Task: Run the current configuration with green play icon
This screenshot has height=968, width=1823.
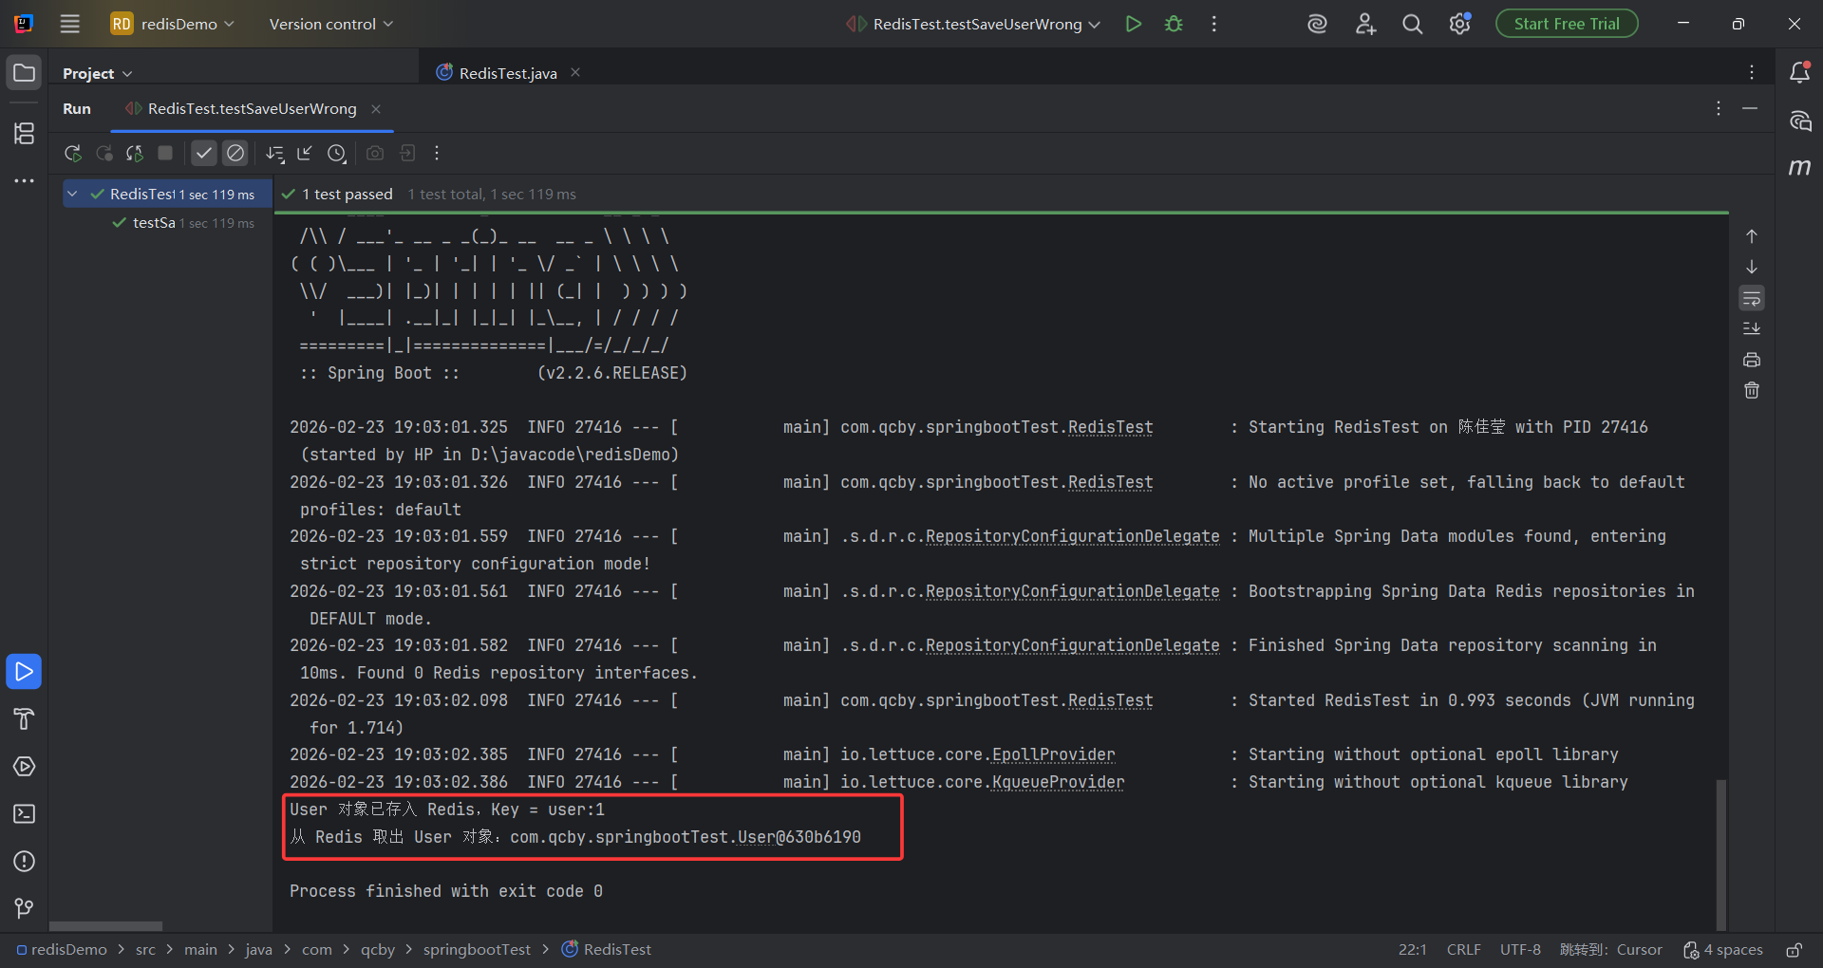Action: tap(1133, 24)
